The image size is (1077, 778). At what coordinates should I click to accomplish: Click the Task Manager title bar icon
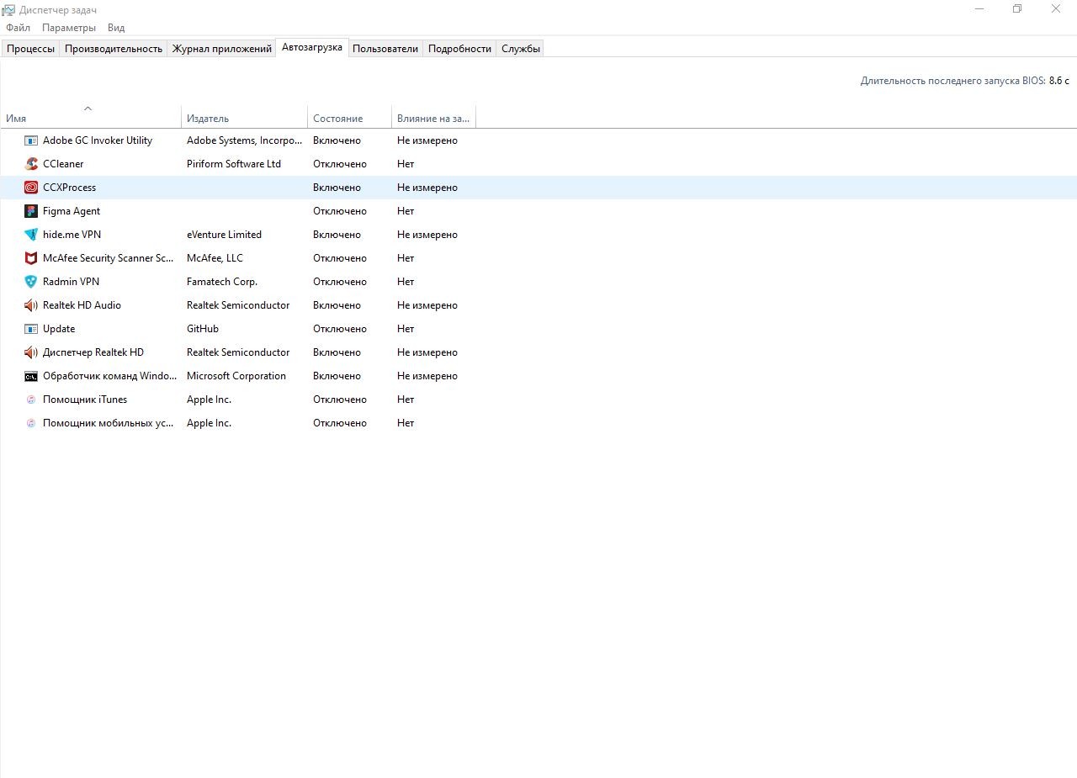tap(8, 9)
